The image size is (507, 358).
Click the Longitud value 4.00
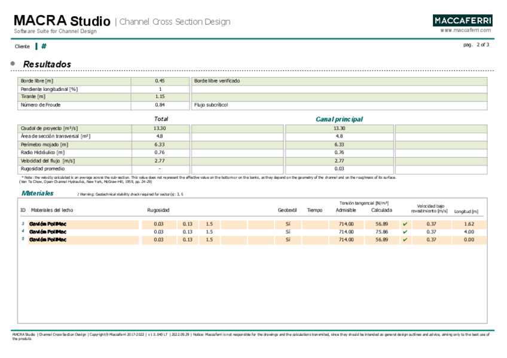pyautogui.click(x=469, y=232)
